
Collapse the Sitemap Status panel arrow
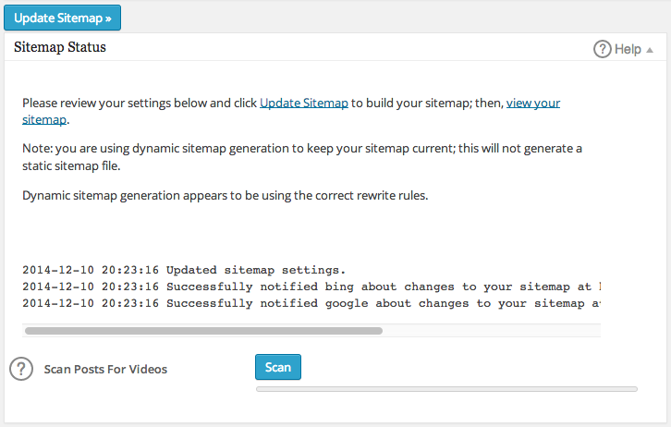coord(650,50)
